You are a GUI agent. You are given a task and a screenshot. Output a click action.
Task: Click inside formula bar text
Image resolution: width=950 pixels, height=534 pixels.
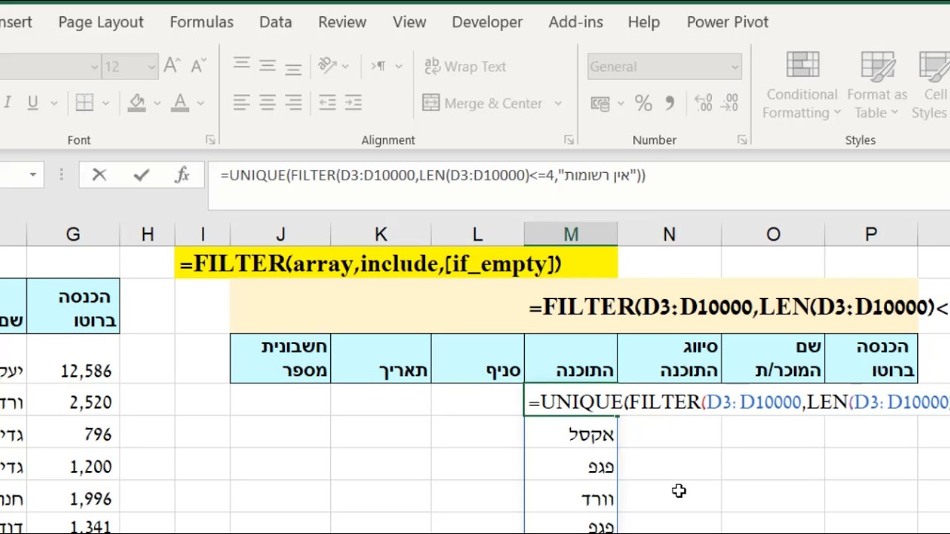pos(433,175)
